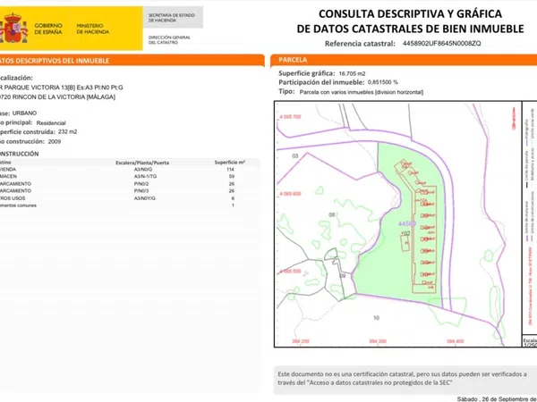Select cell 'A3/N-1/TG' in almacén row

point(145,176)
